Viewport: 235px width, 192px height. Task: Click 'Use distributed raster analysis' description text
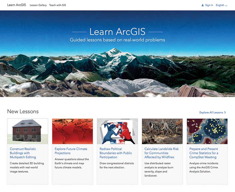159,169
